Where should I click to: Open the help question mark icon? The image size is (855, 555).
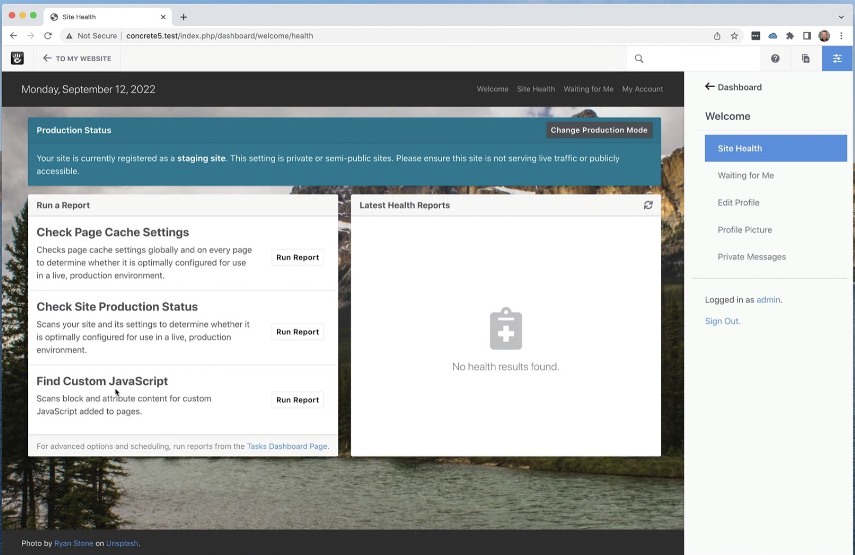tap(775, 59)
